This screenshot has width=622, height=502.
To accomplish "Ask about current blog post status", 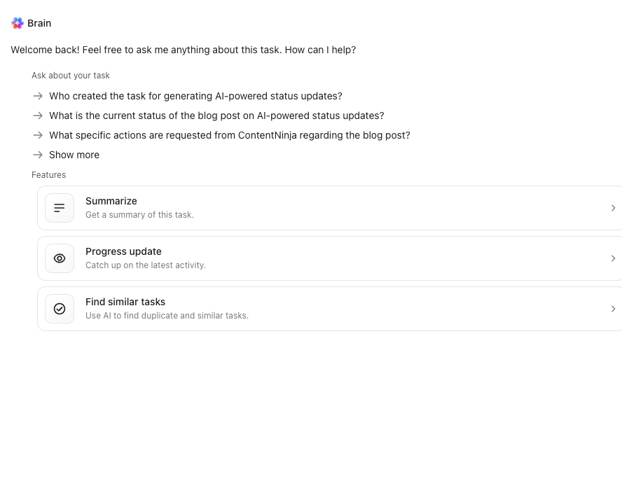I will coord(216,116).
